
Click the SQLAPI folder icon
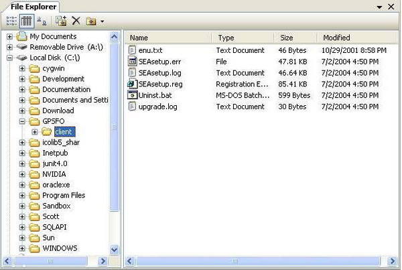coord(34,227)
